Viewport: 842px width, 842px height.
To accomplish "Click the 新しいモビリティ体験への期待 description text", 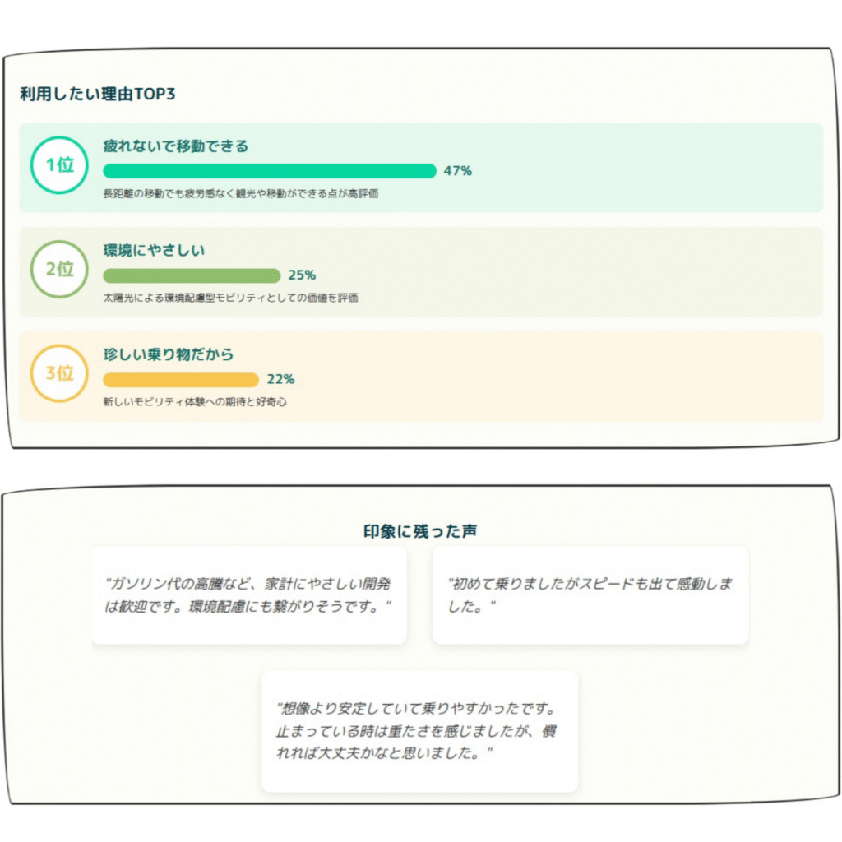I will (195, 402).
